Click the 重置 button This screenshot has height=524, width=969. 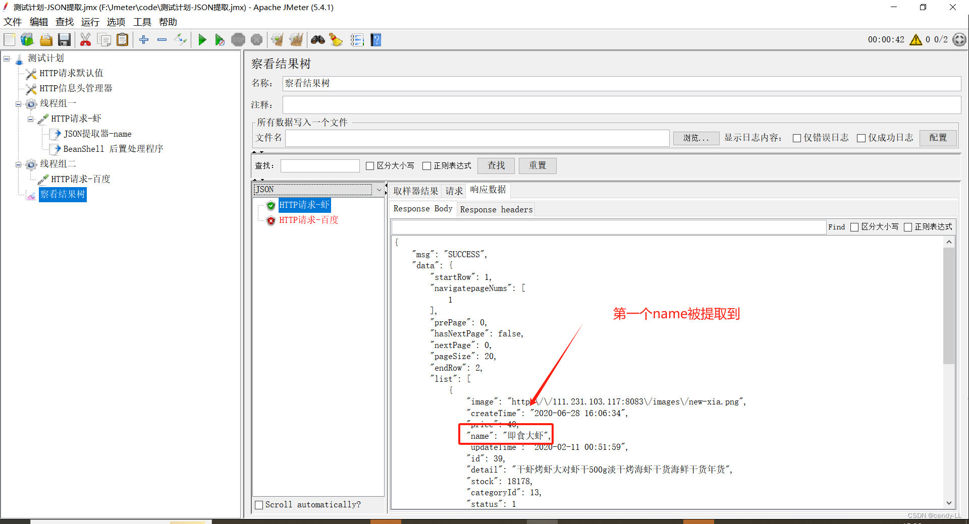pyautogui.click(x=537, y=165)
